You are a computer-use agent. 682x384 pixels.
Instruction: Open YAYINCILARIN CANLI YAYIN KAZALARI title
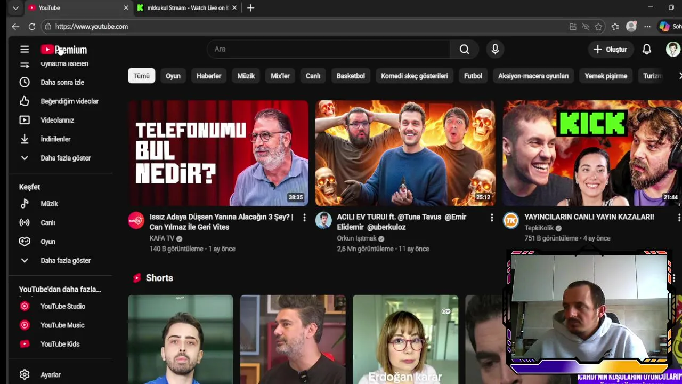[589, 217]
